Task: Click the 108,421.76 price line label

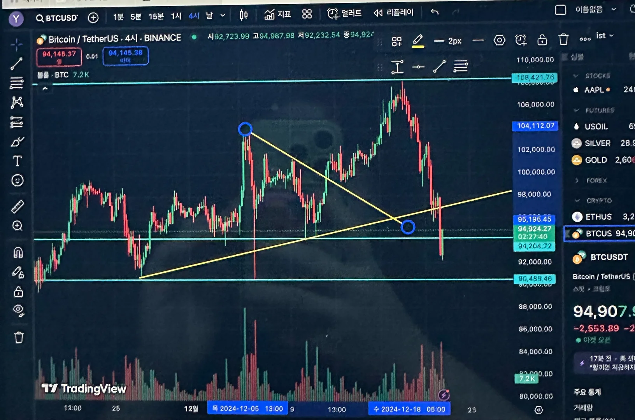Action: pos(534,77)
